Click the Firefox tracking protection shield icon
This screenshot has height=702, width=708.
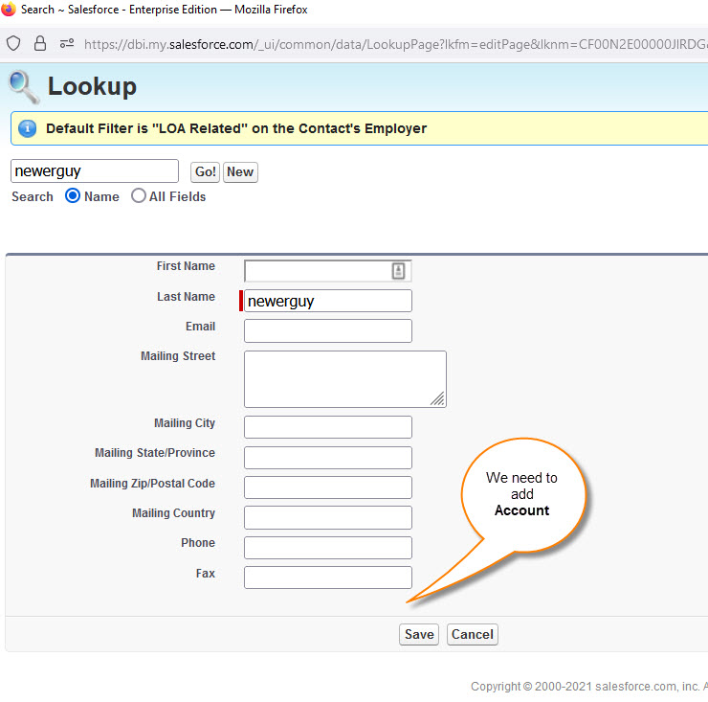pos(13,44)
